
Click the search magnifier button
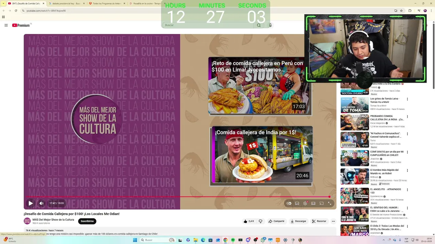(x=259, y=25)
